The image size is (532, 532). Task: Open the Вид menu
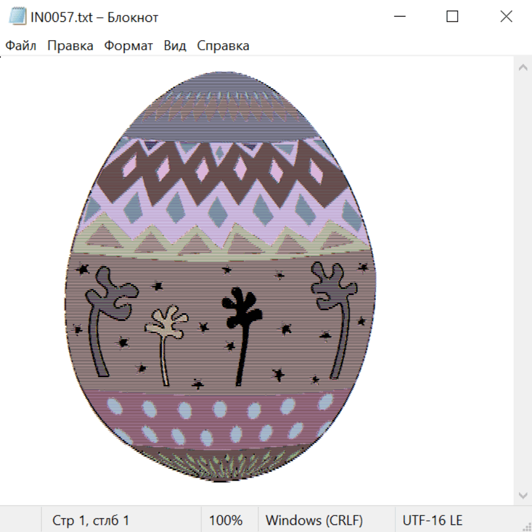pos(174,46)
